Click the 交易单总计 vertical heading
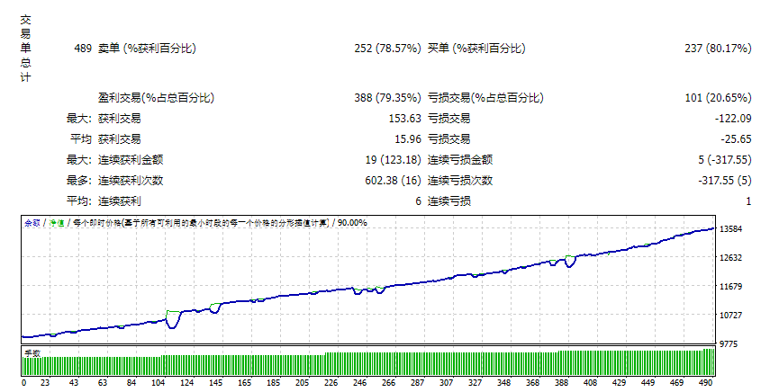770x392 pixels. (x=25, y=49)
